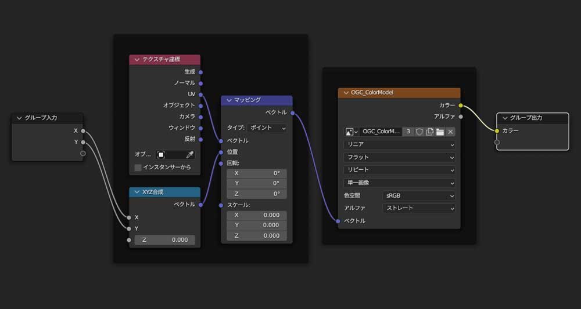The image size is (581, 309).
Task: Collapse the テクスチャ座標 node
Action: pos(137,59)
